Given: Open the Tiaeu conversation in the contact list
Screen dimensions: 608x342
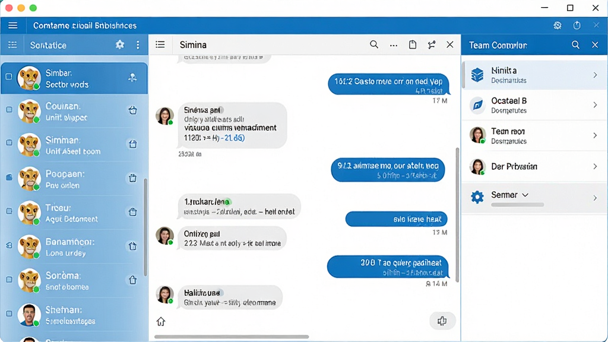Looking at the screenshot, I should coord(74,213).
